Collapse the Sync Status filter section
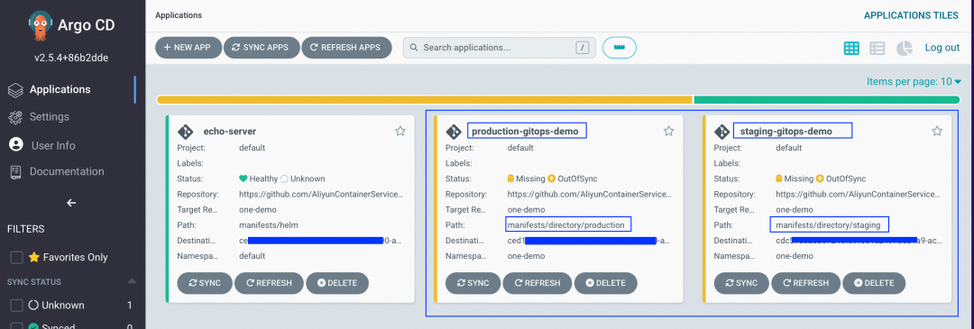Image resolution: width=974 pixels, height=329 pixels. pyautogui.click(x=131, y=282)
